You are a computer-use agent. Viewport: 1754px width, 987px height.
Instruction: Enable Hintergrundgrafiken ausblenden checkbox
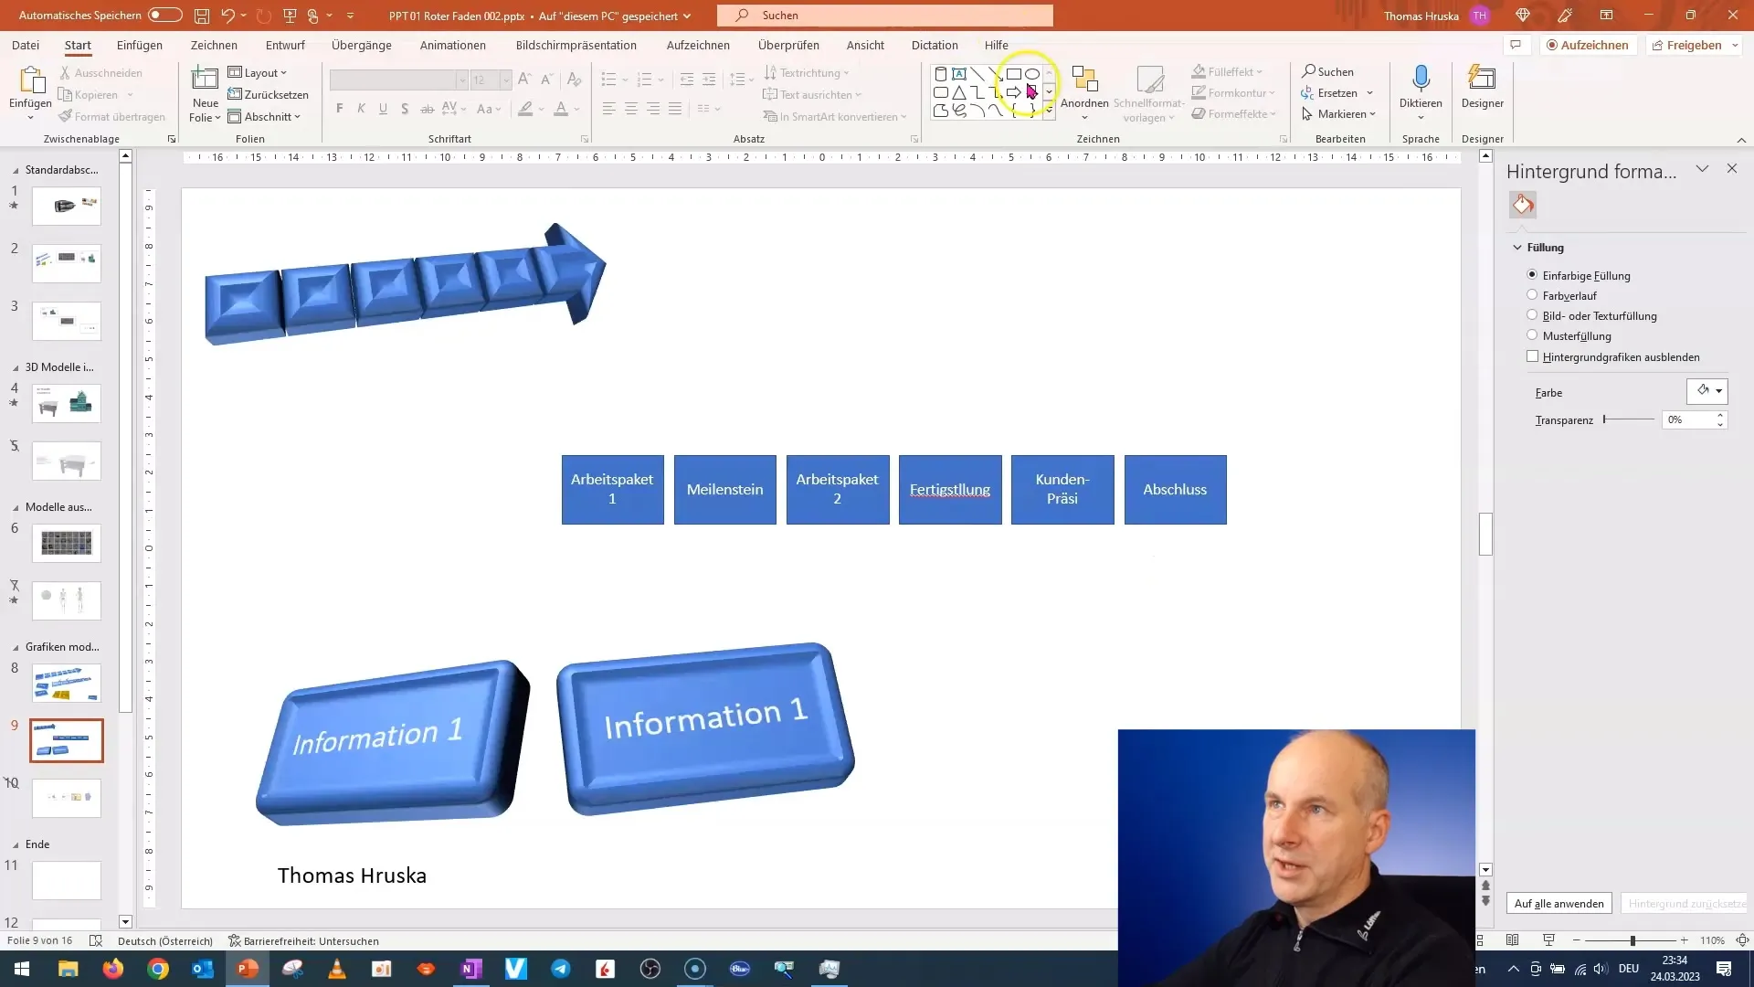1532,356
